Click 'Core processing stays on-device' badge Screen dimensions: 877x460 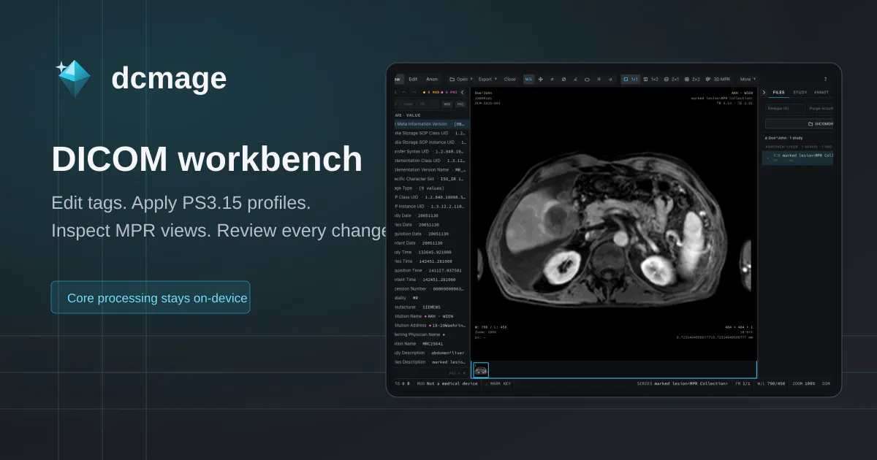click(x=151, y=298)
